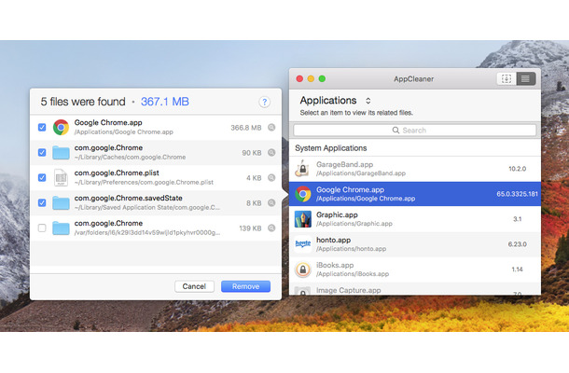Click the GarageBand version 10.2.0
Screen dimensions: 569x373
(517, 169)
